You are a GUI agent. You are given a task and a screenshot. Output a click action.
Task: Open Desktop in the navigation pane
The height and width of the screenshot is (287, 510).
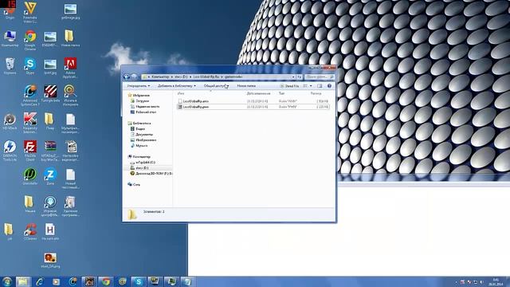pos(143,112)
